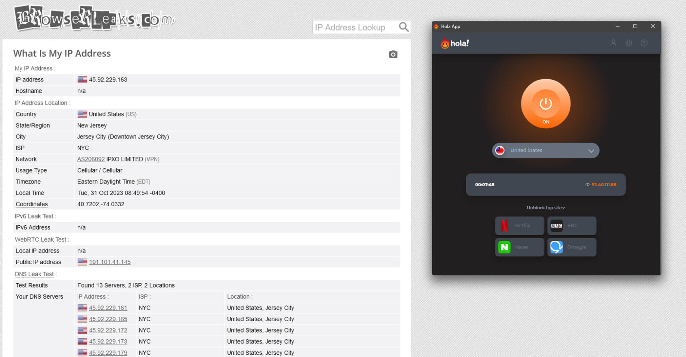Viewport: 686px width, 357px height.
Task: Open the DNS Leak Test link
Action: coord(34,274)
